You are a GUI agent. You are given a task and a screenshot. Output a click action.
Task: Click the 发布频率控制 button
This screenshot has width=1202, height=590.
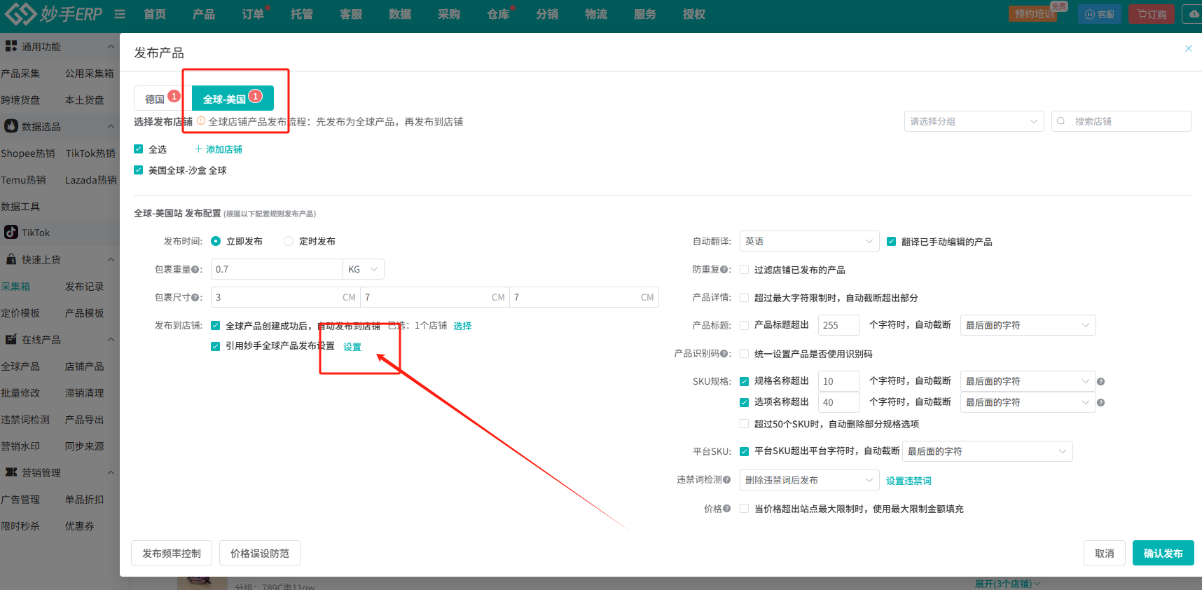click(x=172, y=553)
